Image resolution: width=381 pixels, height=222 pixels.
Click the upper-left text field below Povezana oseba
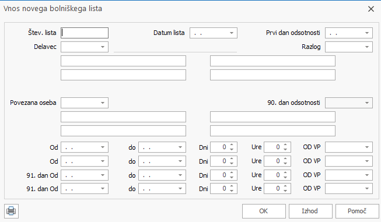pyautogui.click(x=123, y=117)
